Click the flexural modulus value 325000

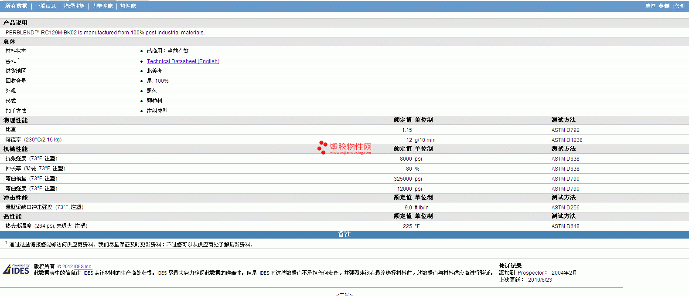(403, 179)
